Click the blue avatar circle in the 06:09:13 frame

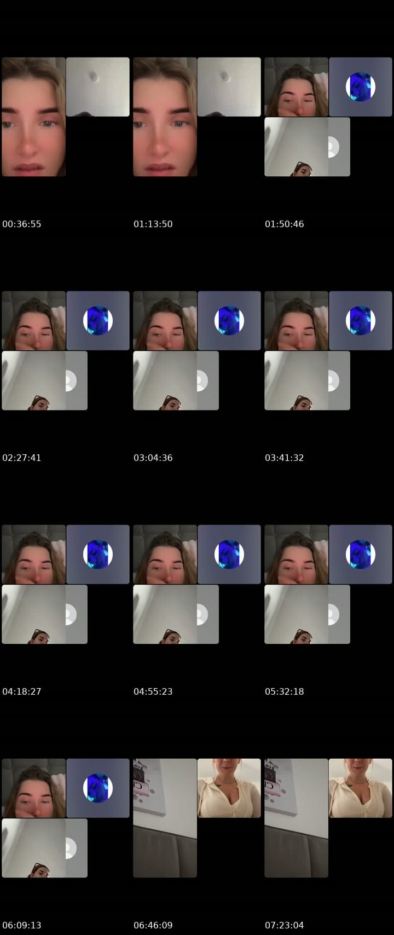pos(98,788)
